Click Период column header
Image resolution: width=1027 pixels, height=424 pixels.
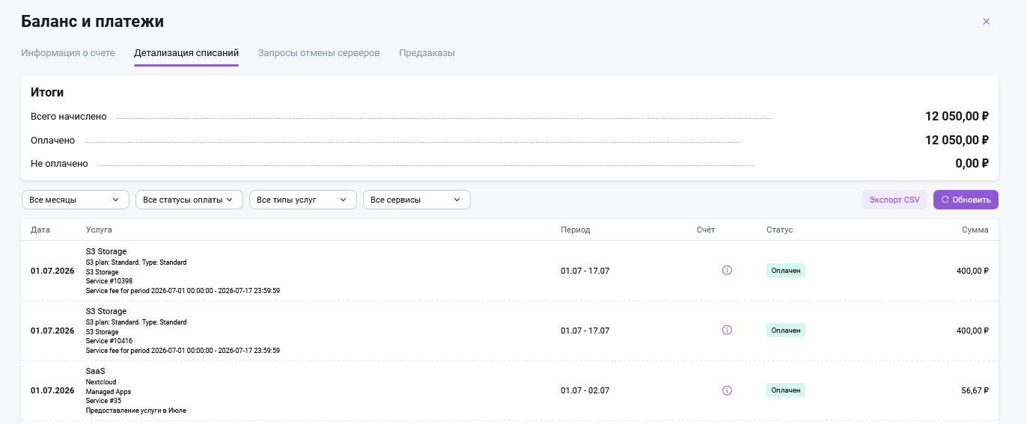(576, 230)
